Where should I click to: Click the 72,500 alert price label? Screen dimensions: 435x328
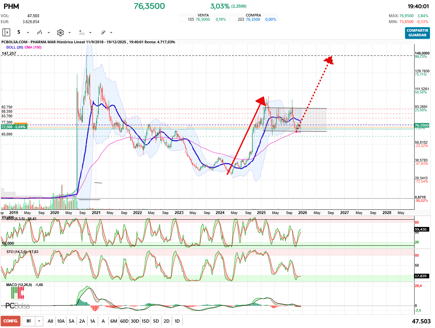point(14,127)
